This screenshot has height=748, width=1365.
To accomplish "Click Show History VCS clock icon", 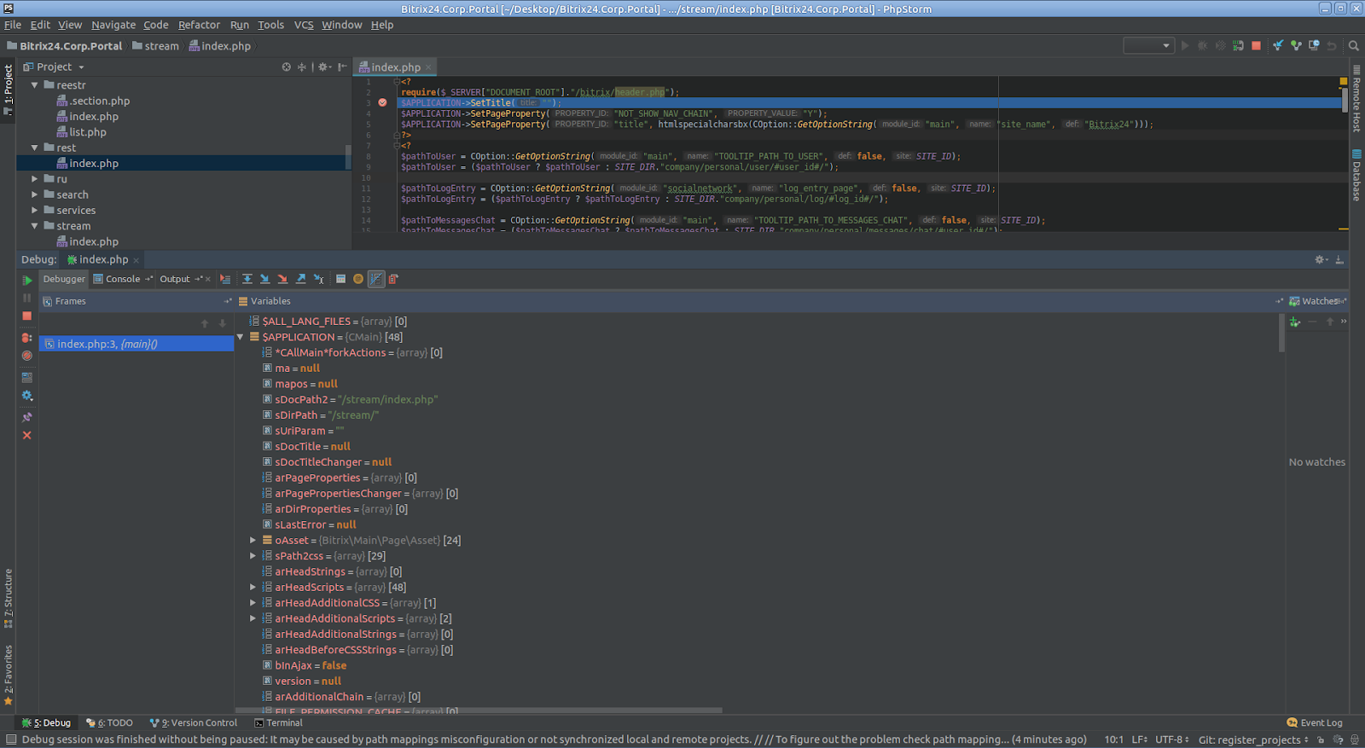I will (1314, 46).
